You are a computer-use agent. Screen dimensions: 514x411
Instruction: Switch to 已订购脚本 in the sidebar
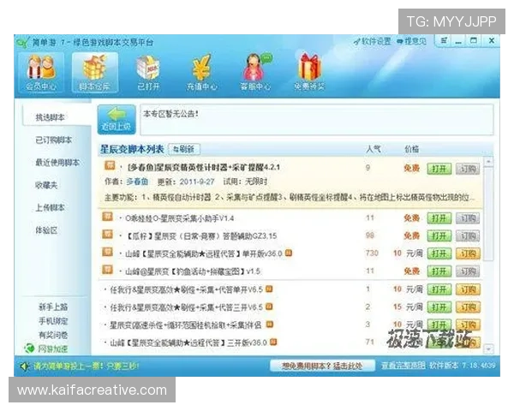[54, 140]
